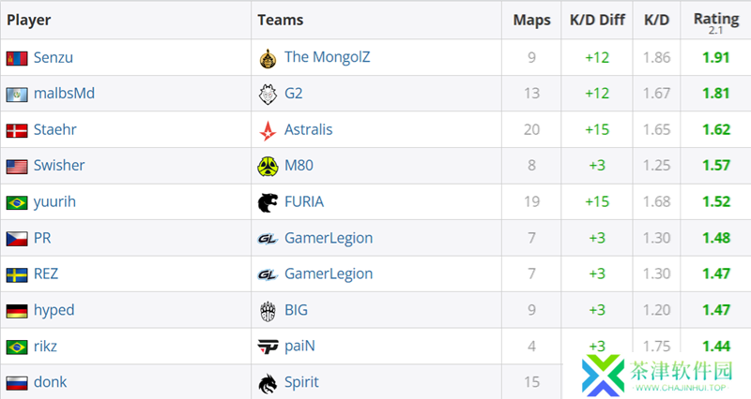This screenshot has width=751, height=399.
Task: Click the Danish flag beside Staehr
Action: point(17,130)
